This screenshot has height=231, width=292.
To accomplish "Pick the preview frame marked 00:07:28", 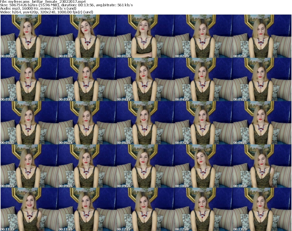I will click(x=204, y=123).
